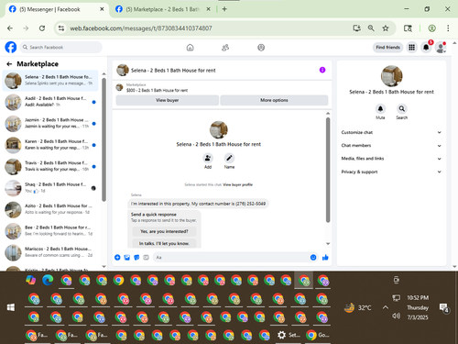This screenshot has width=458, height=344.
Task: Click the Add people icon
Action: (x=208, y=158)
